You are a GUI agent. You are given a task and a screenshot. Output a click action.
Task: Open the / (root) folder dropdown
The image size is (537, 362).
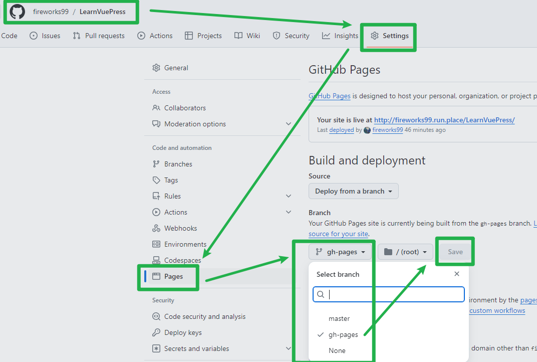pos(405,252)
